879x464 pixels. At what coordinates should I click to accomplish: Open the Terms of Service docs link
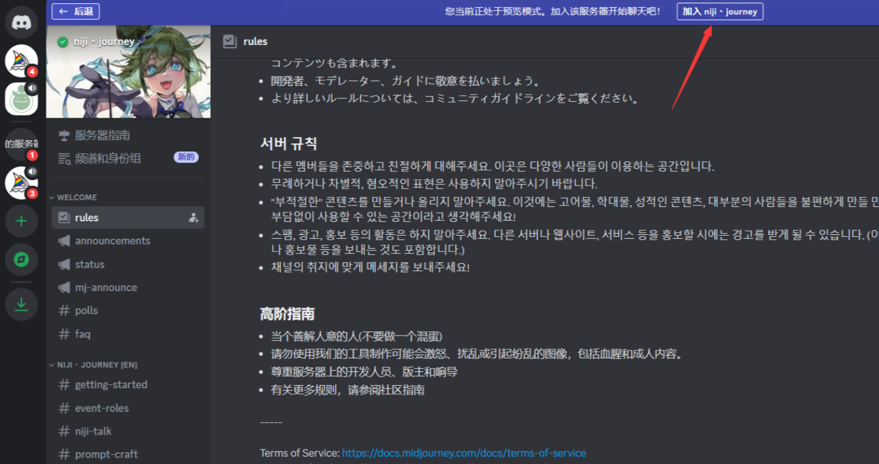coord(464,453)
